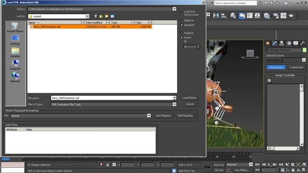This screenshot has height=173, width=308.
Task: Click the Align tool icon
Action: click(x=224, y=15)
